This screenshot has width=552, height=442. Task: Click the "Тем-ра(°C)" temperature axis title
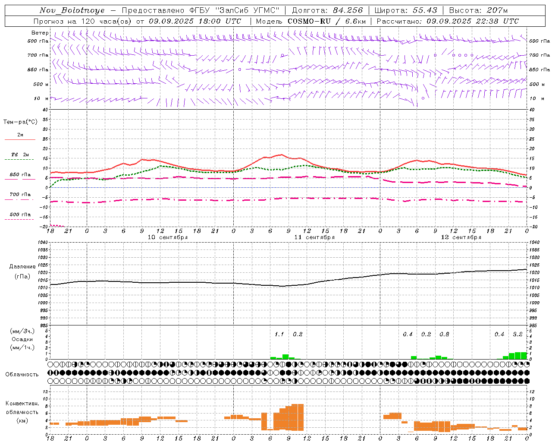click(x=20, y=122)
